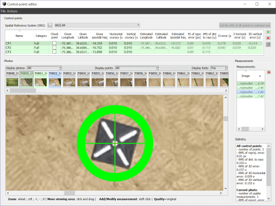Open the Spatial Reference System WGS 84 dropdown
The width and height of the screenshot is (276, 206).
pyautogui.click(x=97, y=25)
